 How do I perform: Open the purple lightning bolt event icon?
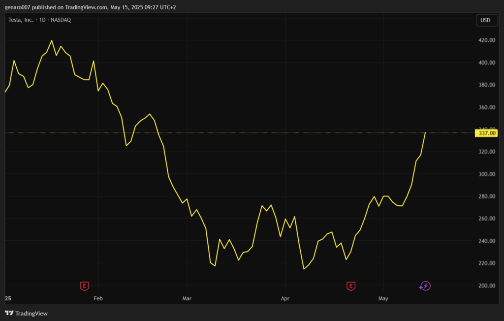tap(425, 286)
